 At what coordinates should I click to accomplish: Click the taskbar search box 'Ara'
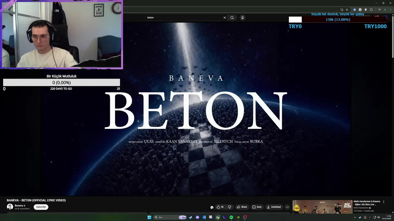click(170, 217)
